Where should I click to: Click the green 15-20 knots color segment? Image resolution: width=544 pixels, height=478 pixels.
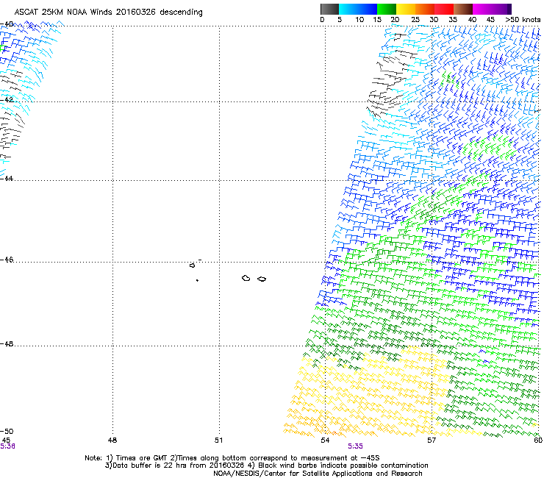tap(387, 9)
